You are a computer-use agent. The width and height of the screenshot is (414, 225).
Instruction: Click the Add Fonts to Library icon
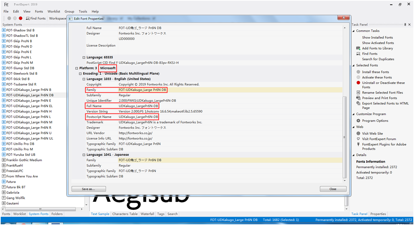point(358,48)
